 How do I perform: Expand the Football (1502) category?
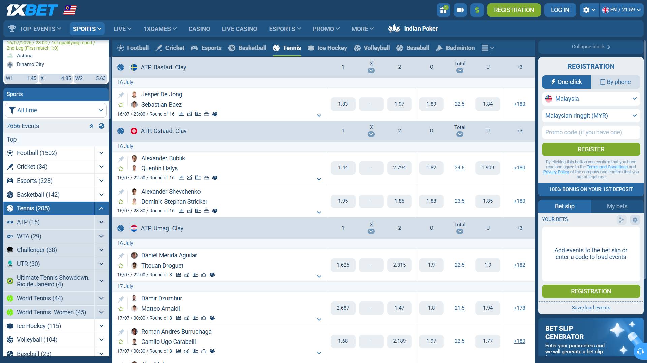tap(101, 153)
